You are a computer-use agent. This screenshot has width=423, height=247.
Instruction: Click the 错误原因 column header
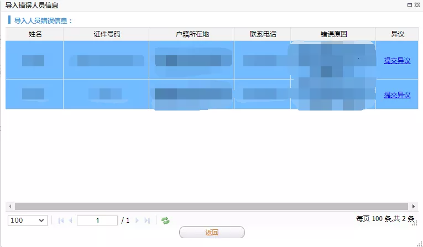tap(333, 34)
